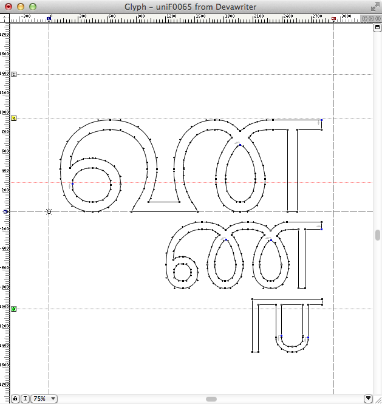Click the glyph origin point crosshair

coord(49,211)
